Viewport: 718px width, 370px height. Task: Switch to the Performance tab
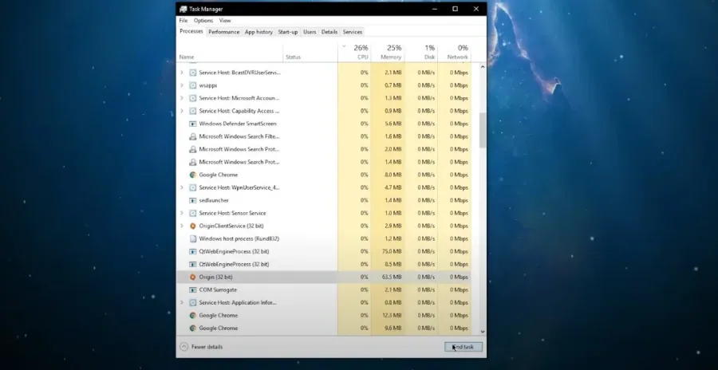click(x=224, y=32)
